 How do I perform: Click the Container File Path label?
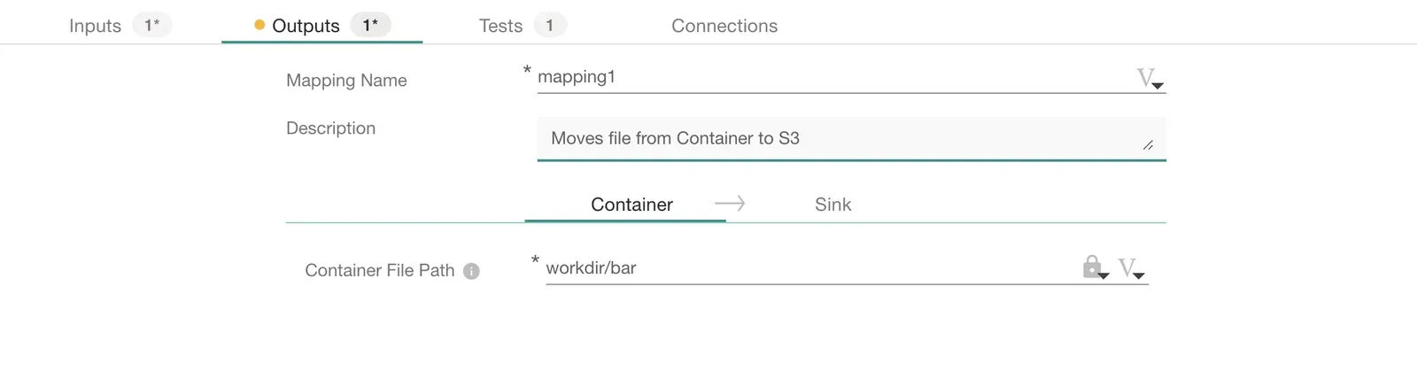point(379,270)
